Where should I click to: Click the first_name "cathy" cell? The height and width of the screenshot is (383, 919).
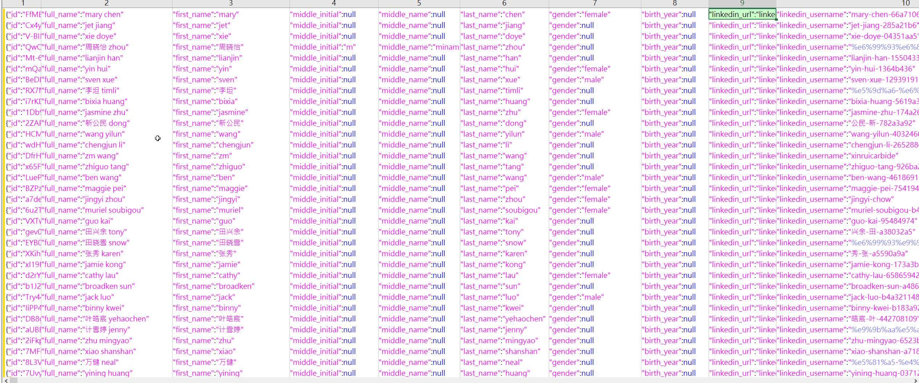231,275
